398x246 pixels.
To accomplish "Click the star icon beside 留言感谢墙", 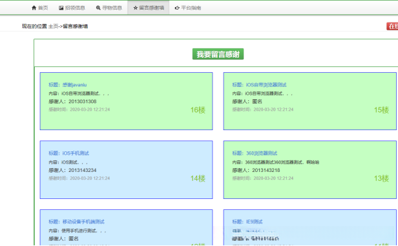I will tap(135, 8).
